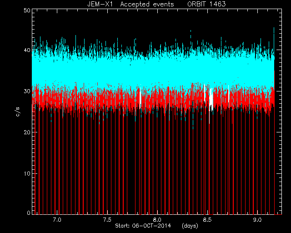Click the 0 tick label on y-axis
Image resolution: width=291 pixels, height=233 pixels.
click(x=29, y=213)
